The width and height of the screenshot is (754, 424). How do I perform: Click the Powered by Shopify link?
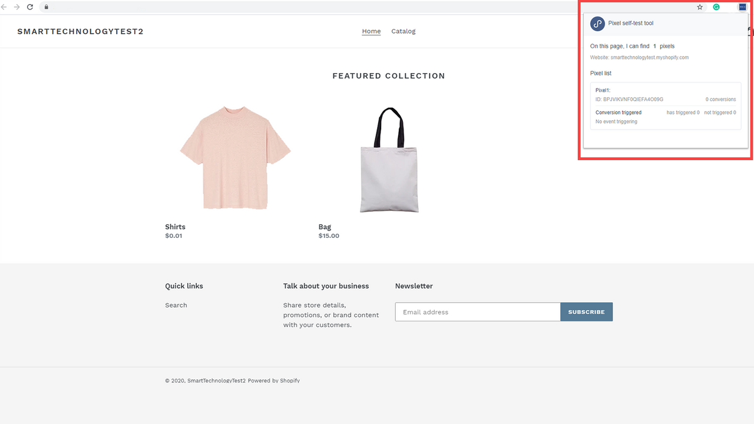[274, 380]
